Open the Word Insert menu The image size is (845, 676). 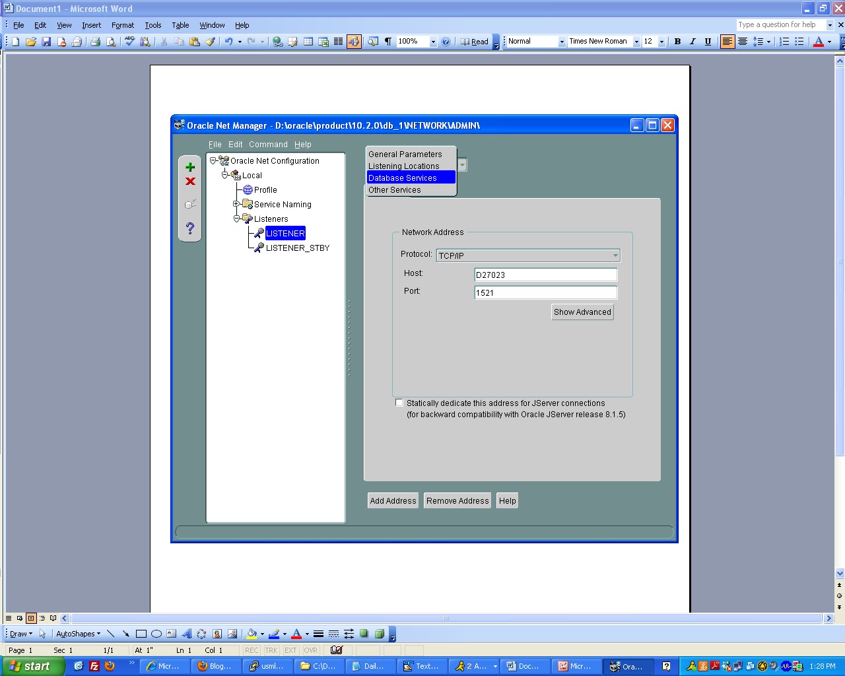[91, 25]
